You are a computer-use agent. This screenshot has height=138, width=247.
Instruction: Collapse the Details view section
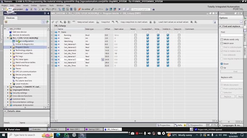pos(5,111)
